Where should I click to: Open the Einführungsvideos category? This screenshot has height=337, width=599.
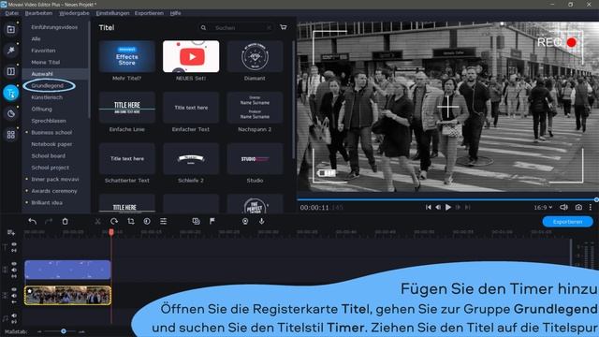click(54, 27)
